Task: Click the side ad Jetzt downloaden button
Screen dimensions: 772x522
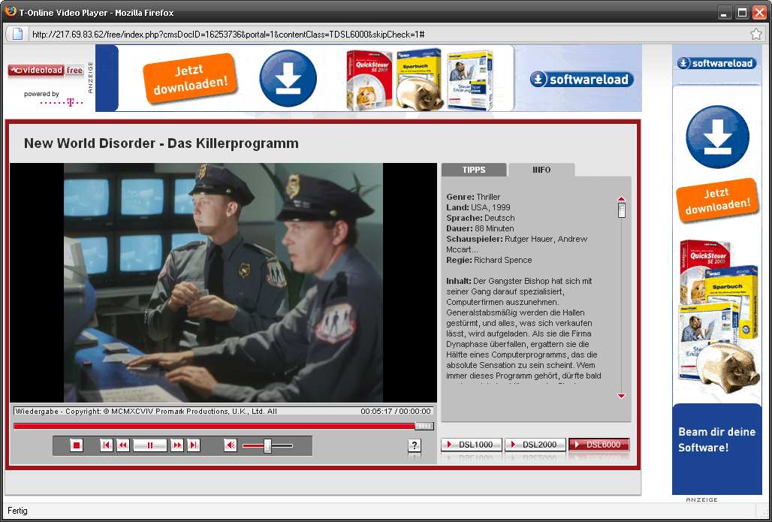Action: (x=717, y=200)
